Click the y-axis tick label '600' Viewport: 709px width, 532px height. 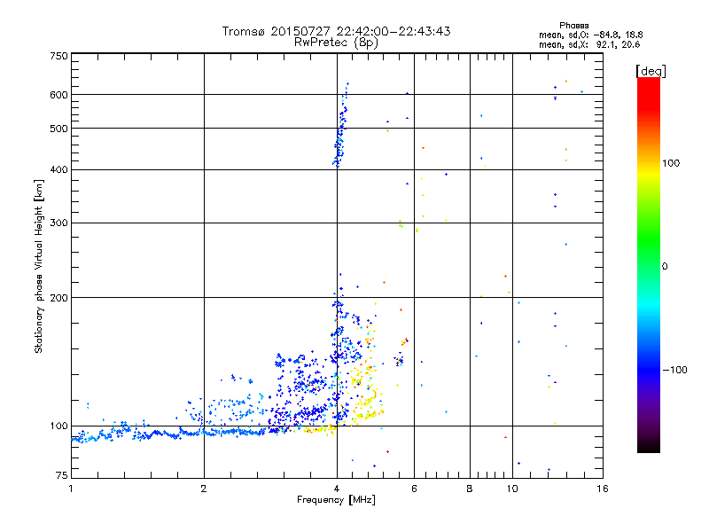(58, 95)
